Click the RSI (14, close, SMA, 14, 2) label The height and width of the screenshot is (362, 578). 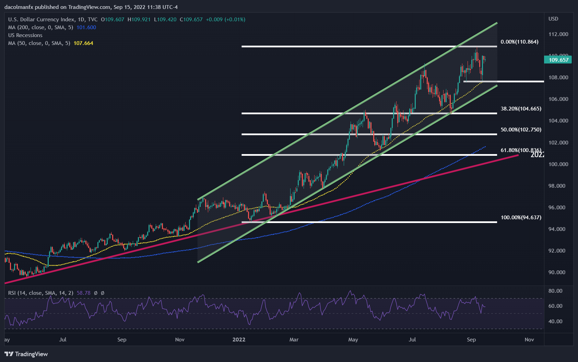(41, 293)
